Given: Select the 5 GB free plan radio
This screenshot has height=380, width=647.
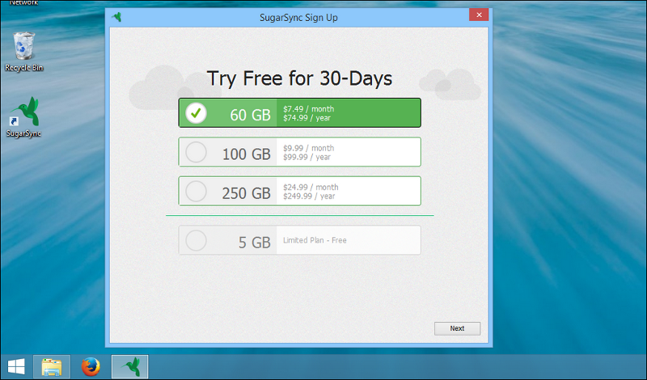Looking at the screenshot, I should coord(196,240).
